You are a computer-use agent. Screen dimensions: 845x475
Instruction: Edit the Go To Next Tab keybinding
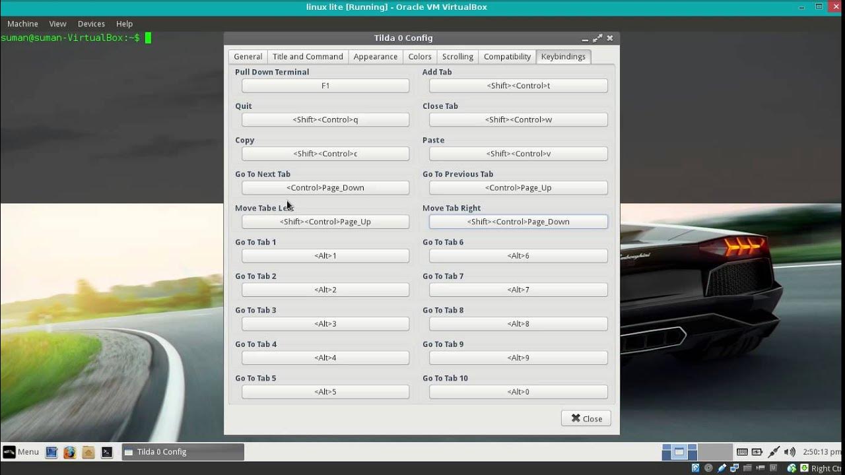click(325, 187)
